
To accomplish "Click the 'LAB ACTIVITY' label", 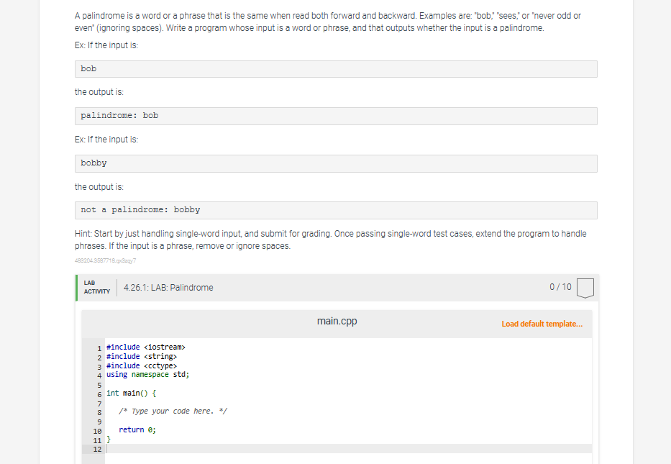I will (x=96, y=287).
